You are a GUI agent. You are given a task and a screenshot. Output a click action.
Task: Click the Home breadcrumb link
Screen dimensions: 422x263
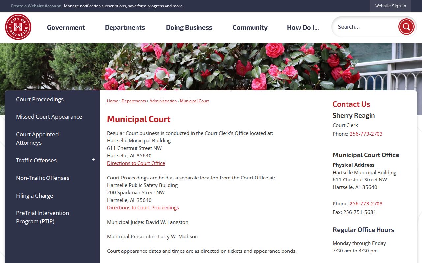pos(112,101)
